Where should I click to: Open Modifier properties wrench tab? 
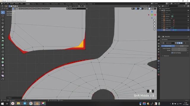(159, 61)
